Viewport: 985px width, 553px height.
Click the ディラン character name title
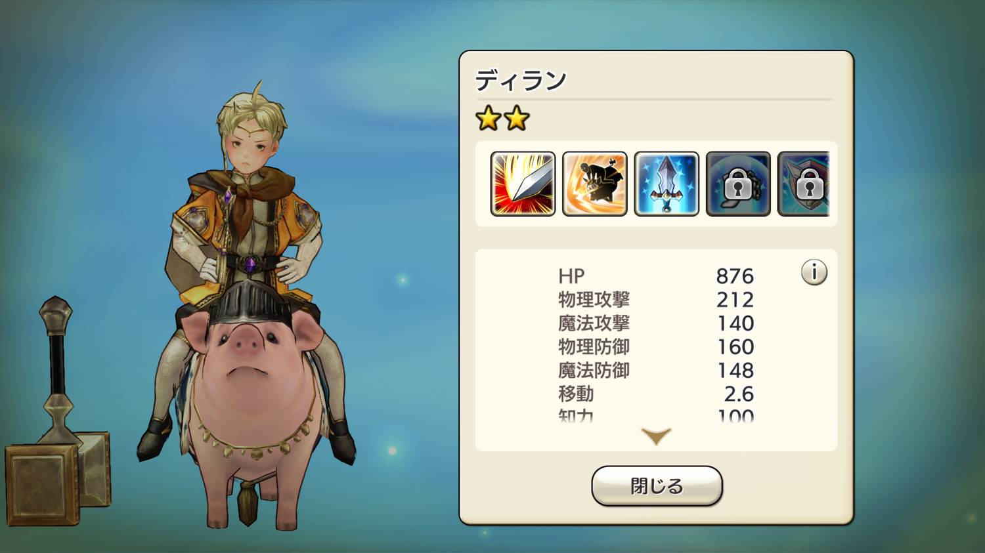521,81
